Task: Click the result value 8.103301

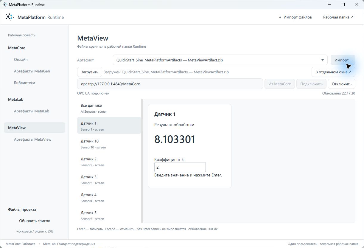Action: tap(175, 139)
